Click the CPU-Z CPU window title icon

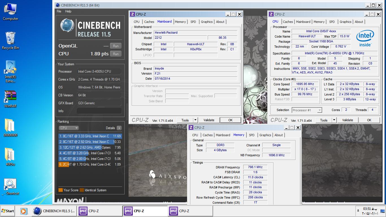pyautogui.click(x=271, y=14)
